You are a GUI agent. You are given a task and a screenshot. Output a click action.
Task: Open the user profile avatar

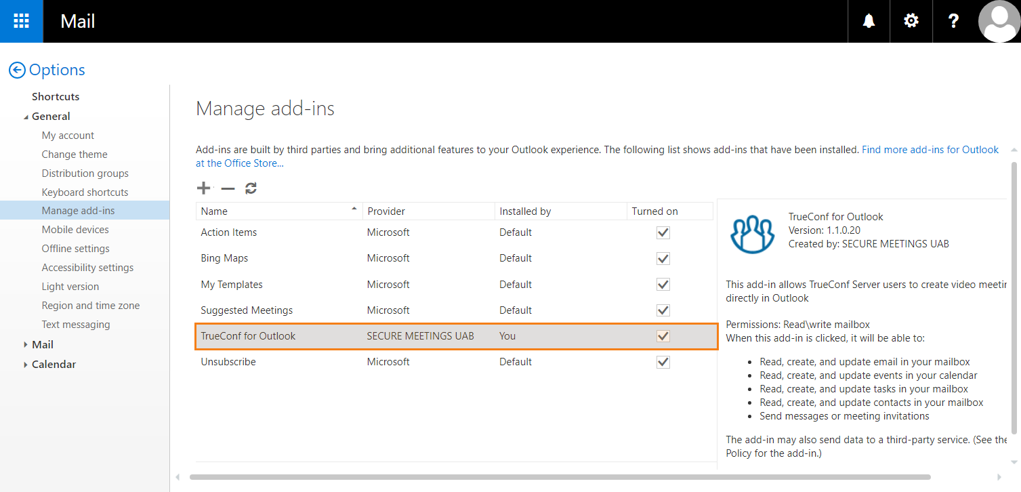tap(999, 21)
